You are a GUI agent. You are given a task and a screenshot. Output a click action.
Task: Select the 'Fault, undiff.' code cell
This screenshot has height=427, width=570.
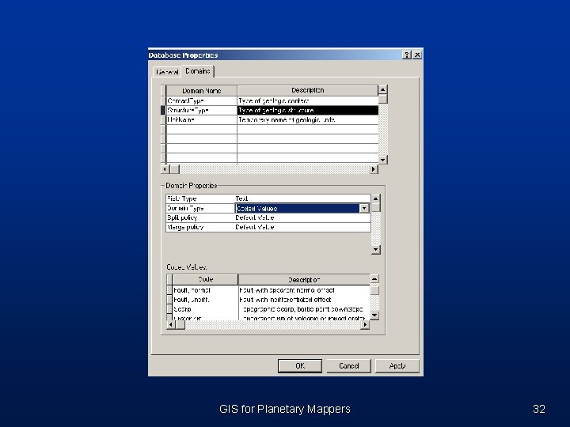[x=205, y=300]
